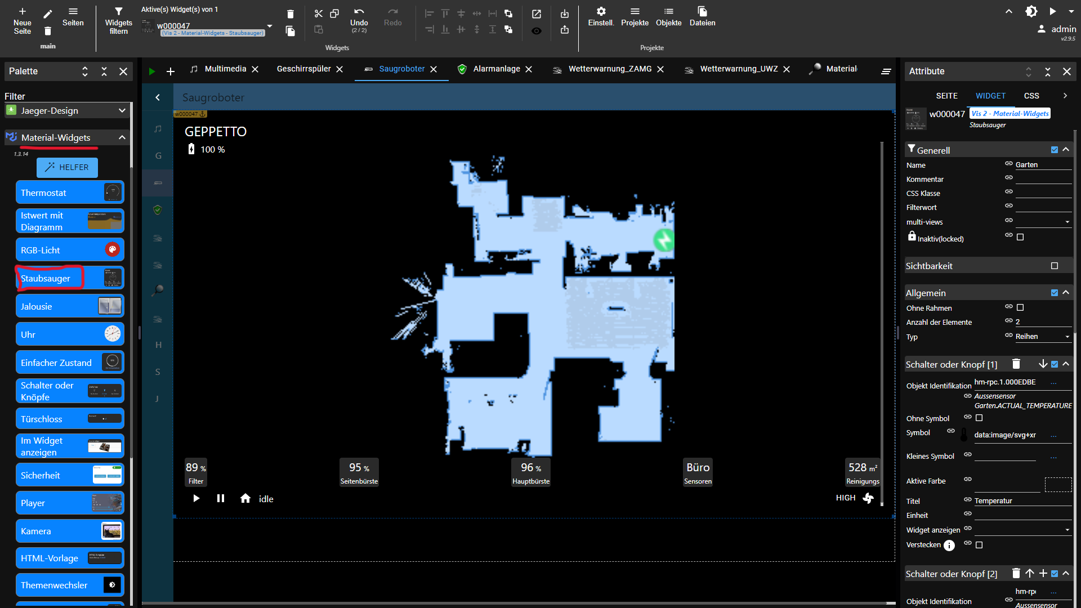The image size is (1081, 608).
Task: Open the SEITE attributes tab
Action: tap(946, 96)
